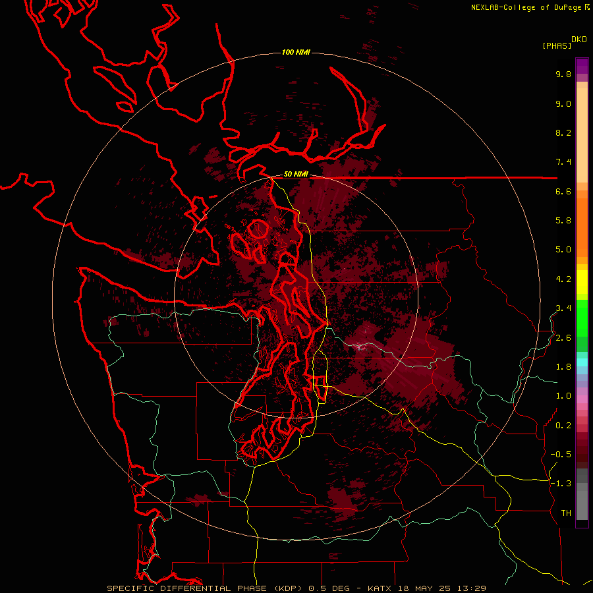Click the 2.6 scale value
The image size is (593, 593).
pos(563,338)
